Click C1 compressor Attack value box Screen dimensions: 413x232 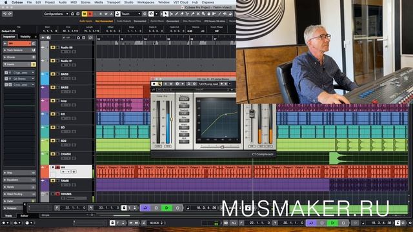(x=184, y=128)
